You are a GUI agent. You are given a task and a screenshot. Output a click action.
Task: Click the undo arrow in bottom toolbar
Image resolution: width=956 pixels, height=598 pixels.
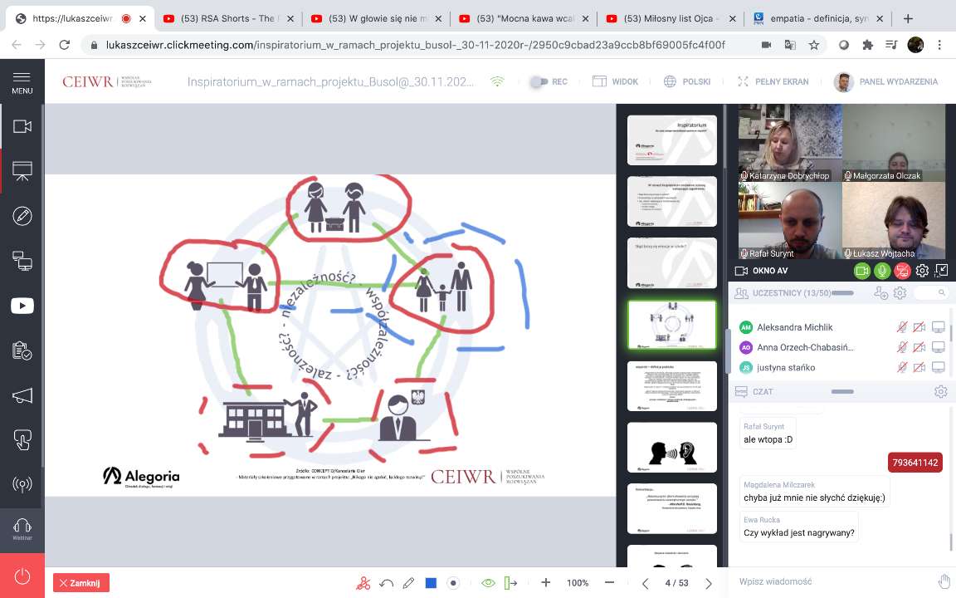(386, 583)
